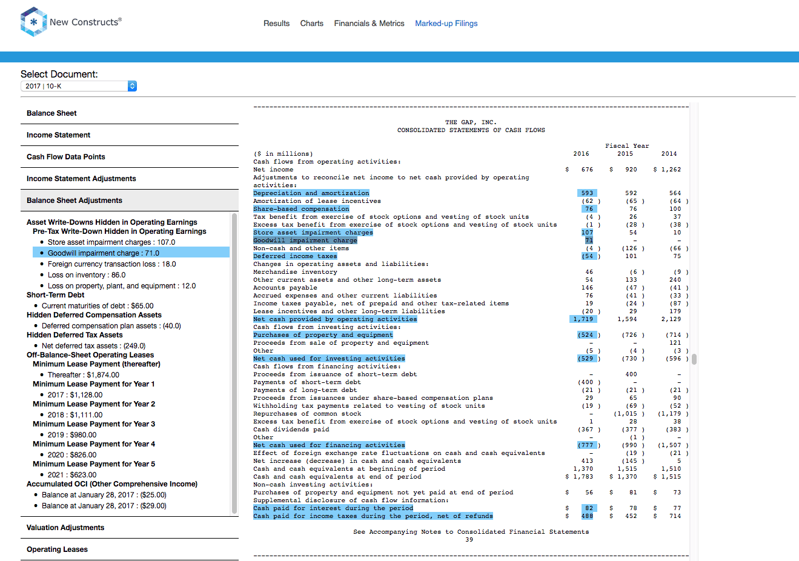Select 2018 : $1,111.00 lease payment
799x561 pixels.
[75, 415]
